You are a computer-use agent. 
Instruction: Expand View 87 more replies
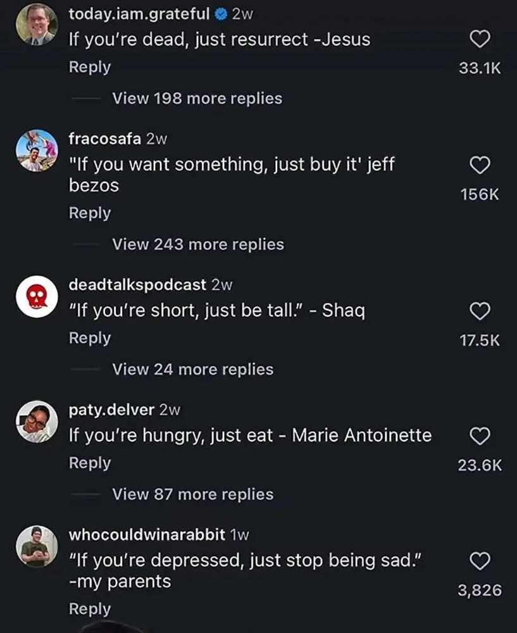(192, 494)
